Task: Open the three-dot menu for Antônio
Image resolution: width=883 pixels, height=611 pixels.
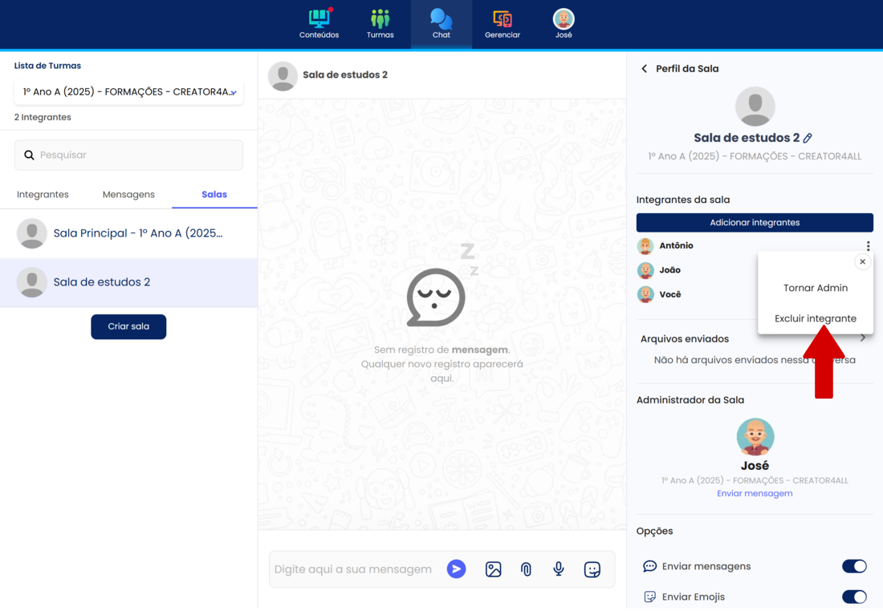Action: [x=868, y=246]
